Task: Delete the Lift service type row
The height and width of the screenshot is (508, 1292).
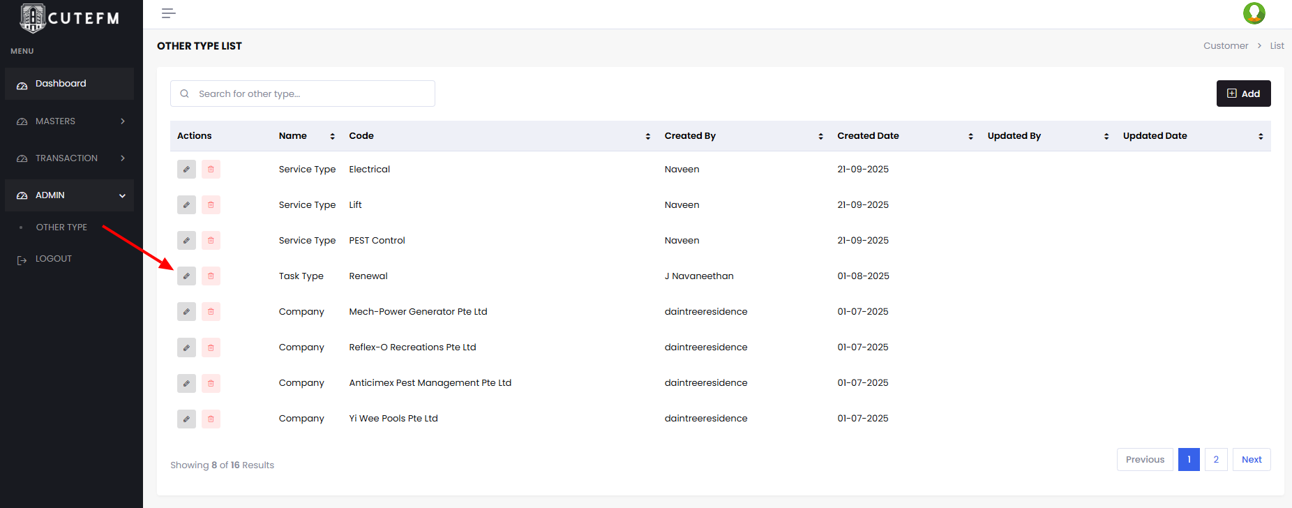Action: (x=211, y=205)
